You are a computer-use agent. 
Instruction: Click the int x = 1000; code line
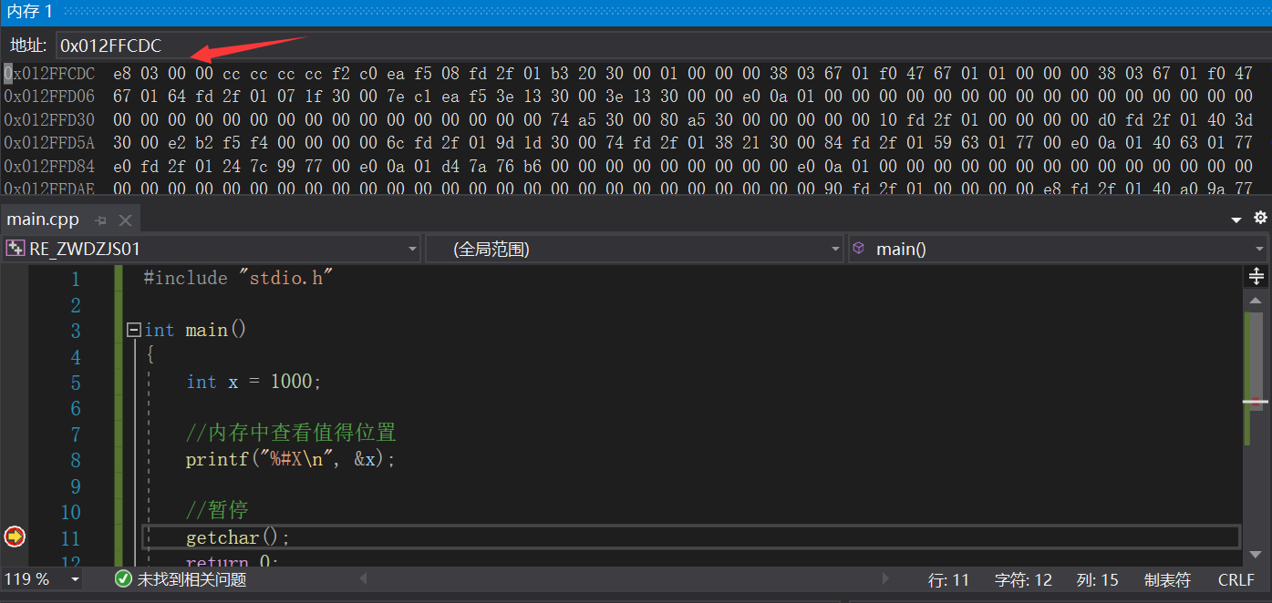pyautogui.click(x=253, y=382)
